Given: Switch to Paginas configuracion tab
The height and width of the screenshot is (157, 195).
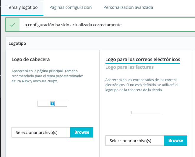Looking at the screenshot, I should point(71,7).
